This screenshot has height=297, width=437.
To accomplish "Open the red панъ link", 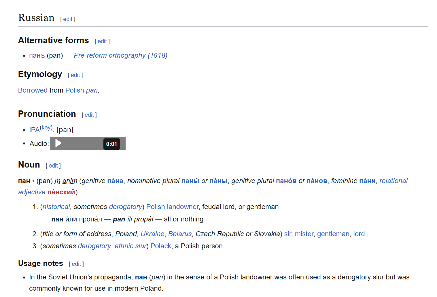I will 37,55.
